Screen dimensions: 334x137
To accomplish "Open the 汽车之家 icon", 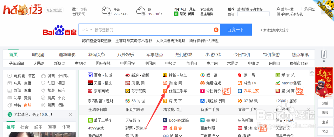I will (x=240, y=91).
